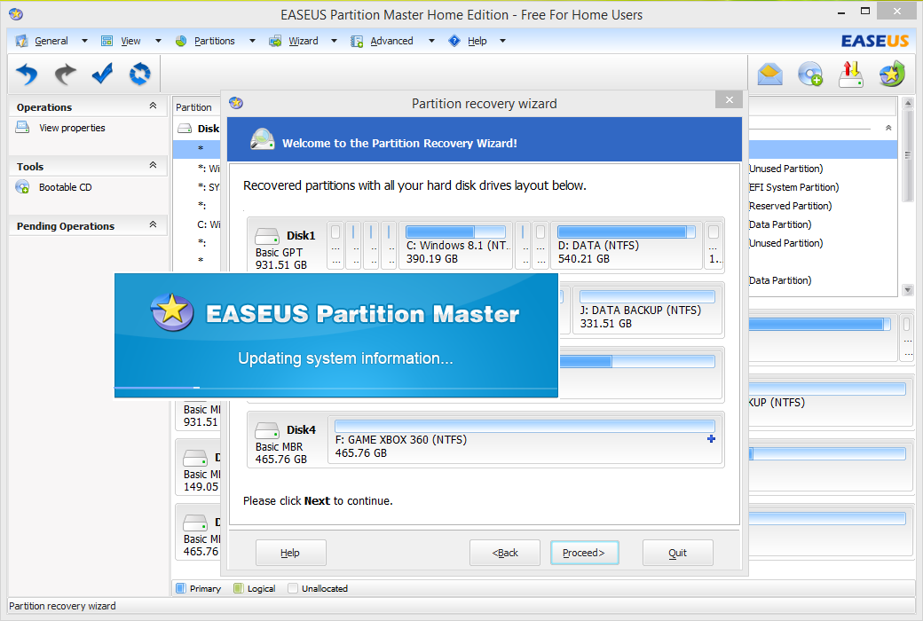Click the EASEUS logo in menu bar

point(875,41)
